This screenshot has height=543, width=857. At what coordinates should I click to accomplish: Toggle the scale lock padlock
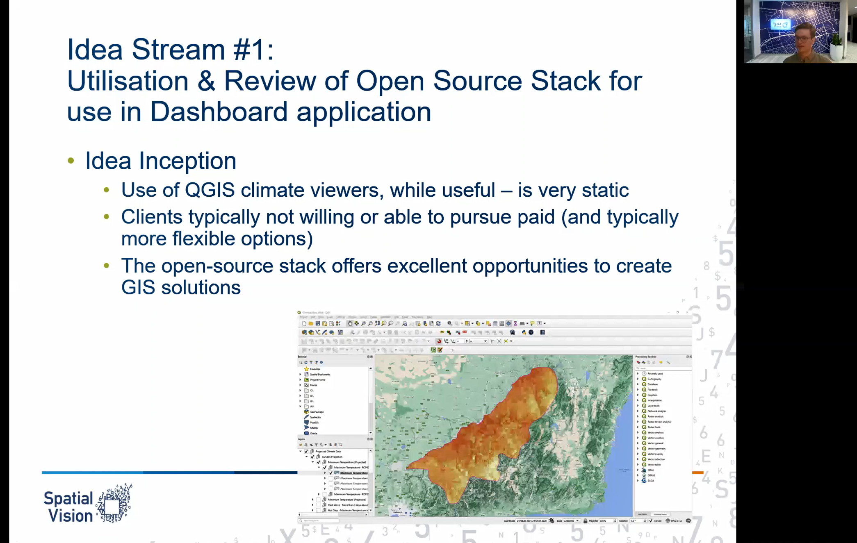click(x=585, y=520)
